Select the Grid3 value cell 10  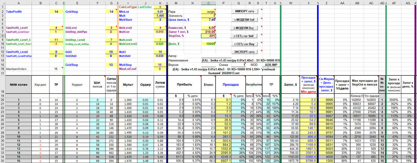click(x=111, y=52)
